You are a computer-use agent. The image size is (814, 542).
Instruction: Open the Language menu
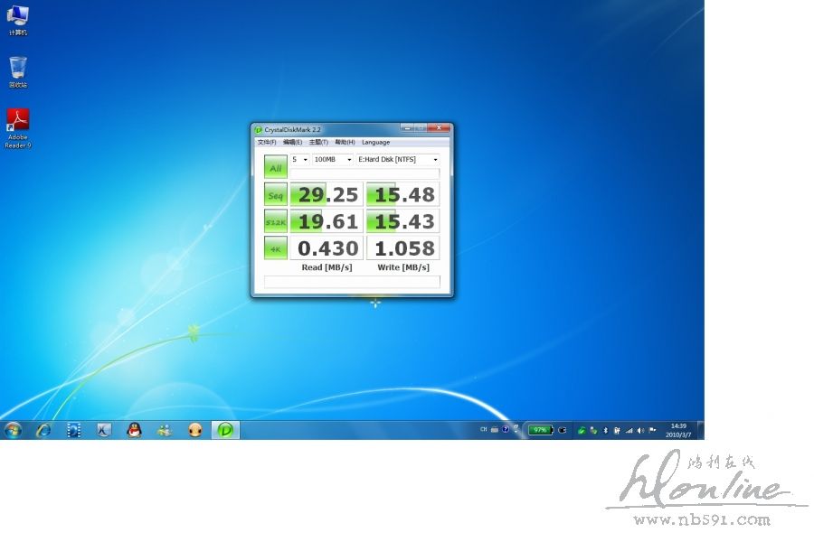tap(375, 142)
